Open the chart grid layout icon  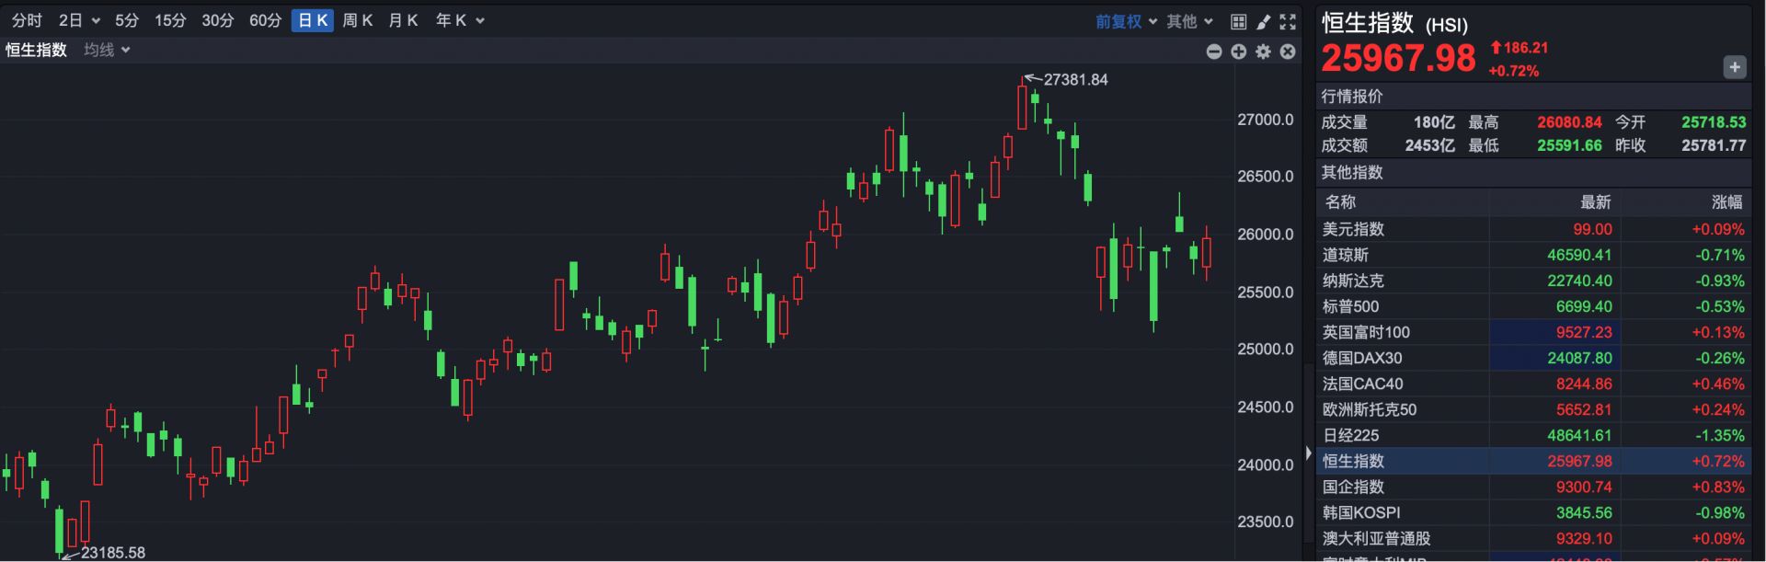click(x=1239, y=21)
